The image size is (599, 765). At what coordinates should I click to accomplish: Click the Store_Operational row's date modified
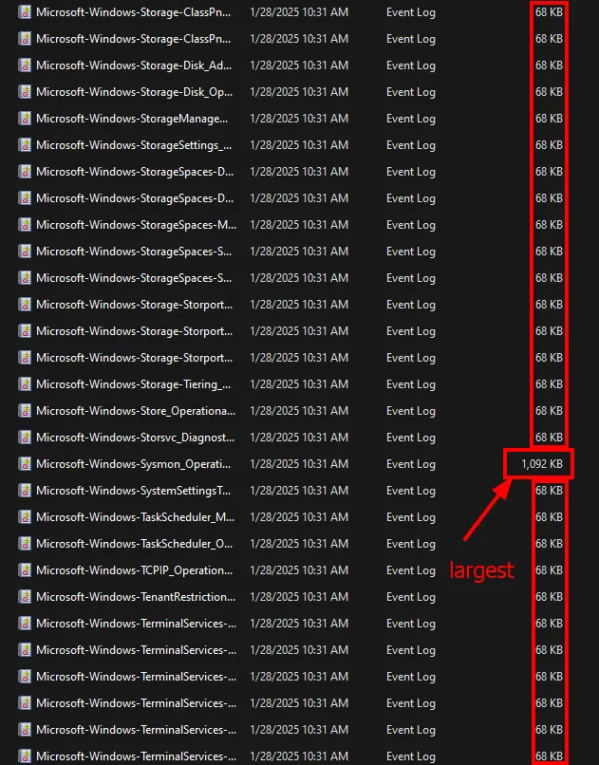tap(299, 411)
